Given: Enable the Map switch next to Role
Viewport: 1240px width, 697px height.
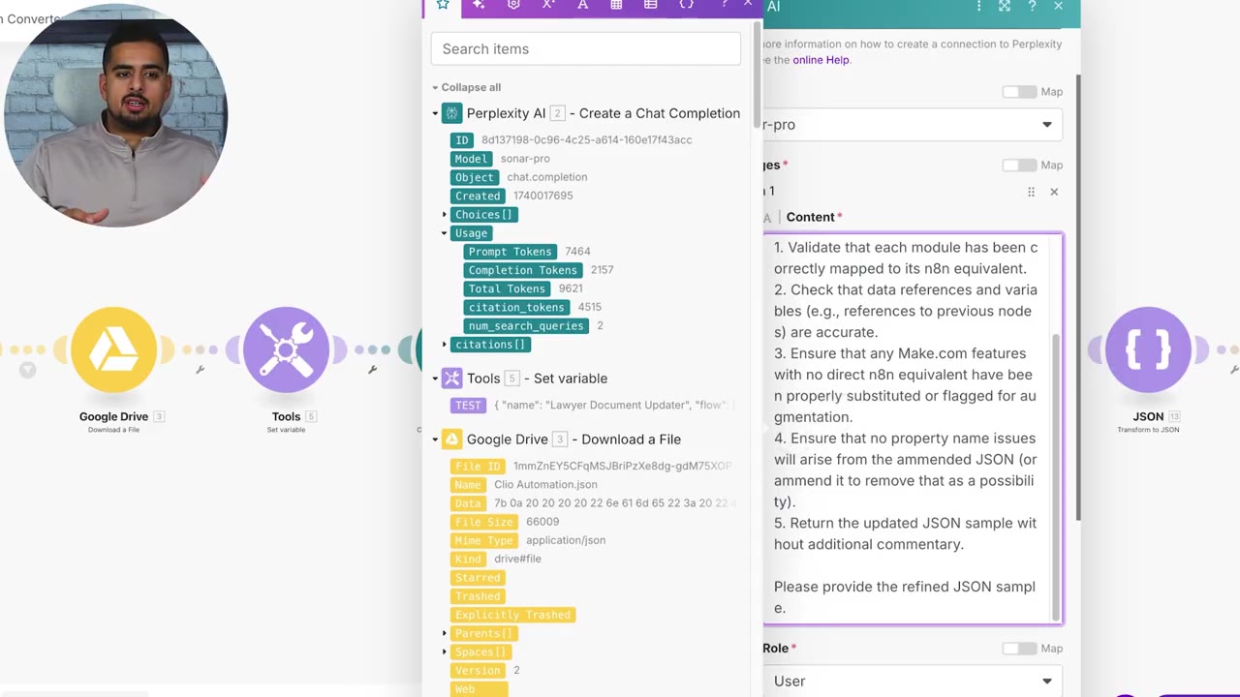Looking at the screenshot, I should click(x=1019, y=649).
